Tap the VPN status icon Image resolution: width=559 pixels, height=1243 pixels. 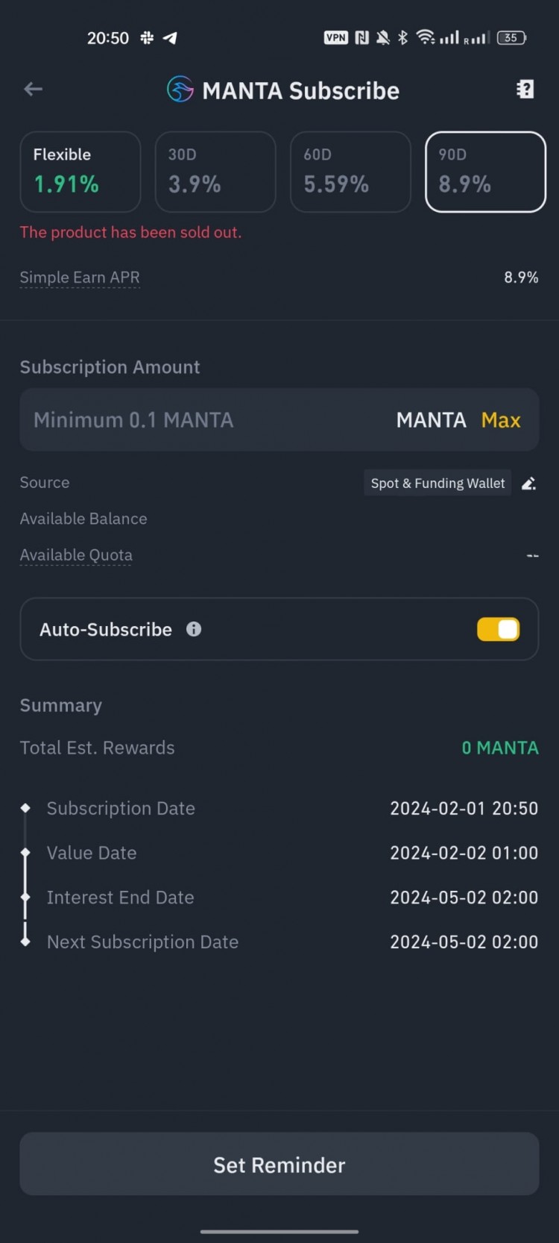(336, 37)
